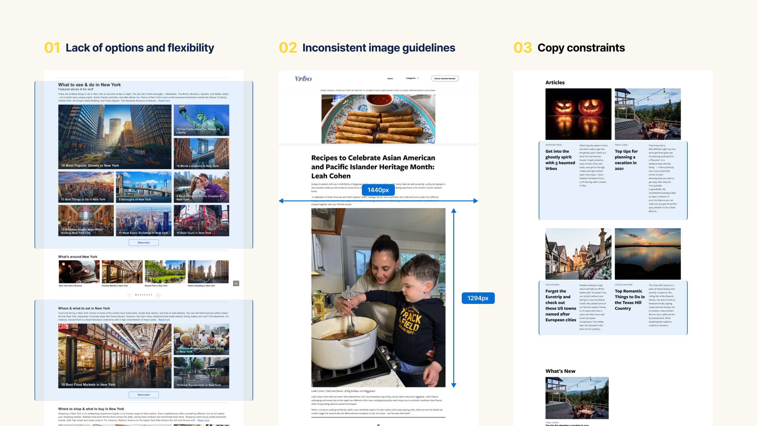Click the deck image under What's New
The width and height of the screenshot is (757, 426).
click(x=577, y=398)
